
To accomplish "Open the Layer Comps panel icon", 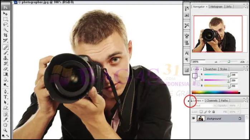I will (187, 70).
